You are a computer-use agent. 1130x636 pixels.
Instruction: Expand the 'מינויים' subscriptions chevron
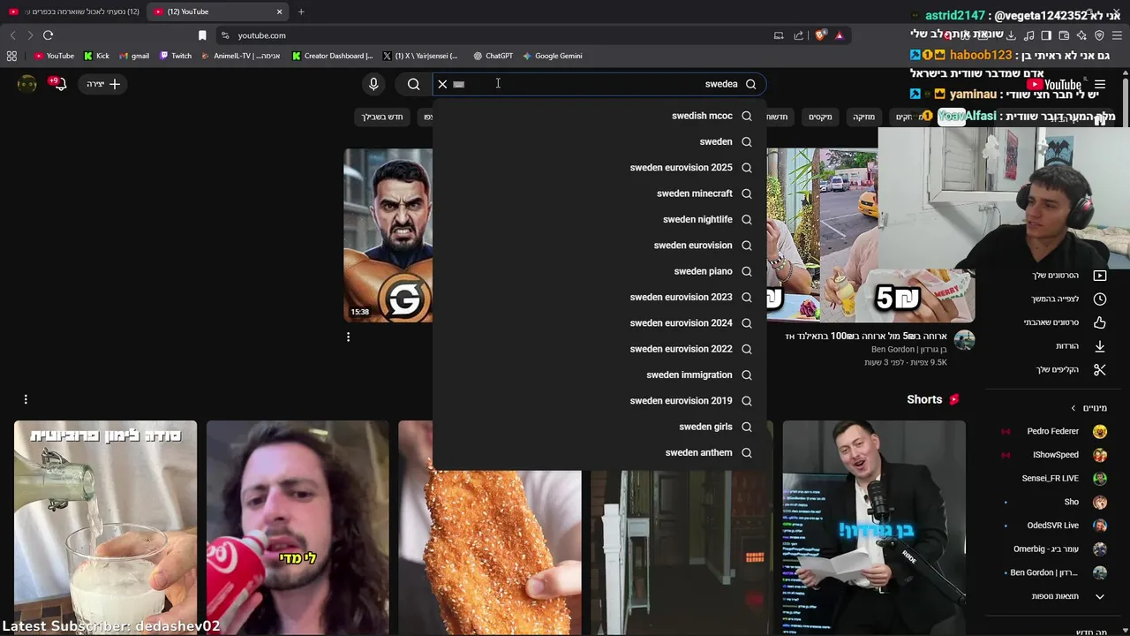pyautogui.click(x=1073, y=408)
